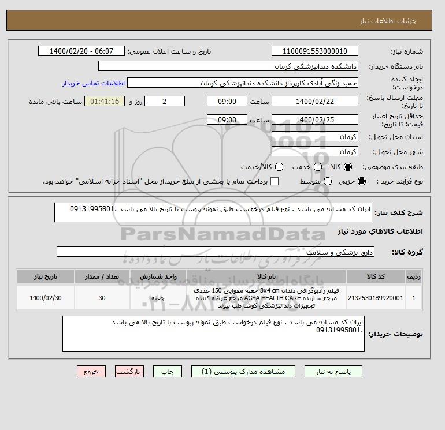The width and height of the screenshot is (445, 430).
Task: Click the countdown timer 01:41:16
Action: click(105, 101)
